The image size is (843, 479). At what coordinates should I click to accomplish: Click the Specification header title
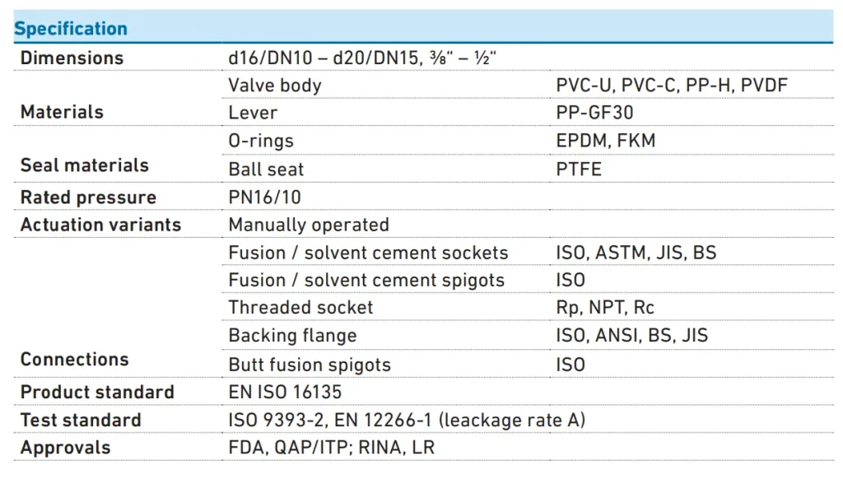[x=71, y=29]
